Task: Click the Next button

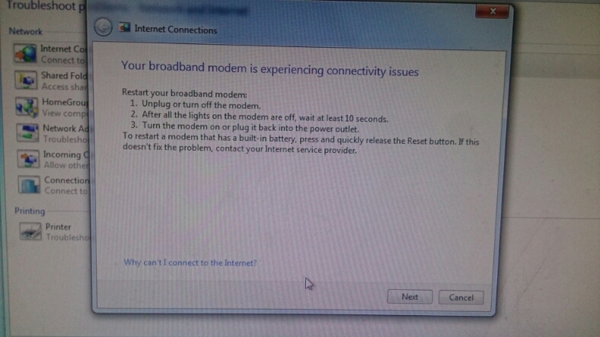Action: point(410,297)
